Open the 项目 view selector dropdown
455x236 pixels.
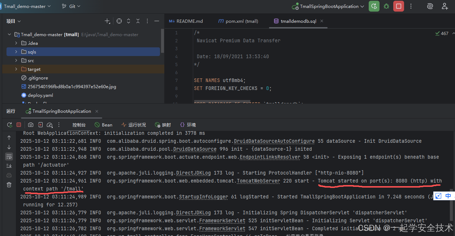(14, 21)
